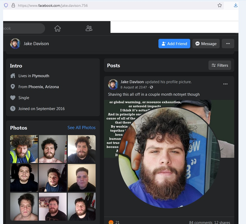Open the ellipsis menu beside Message
This screenshot has width=246, height=224.
tap(228, 44)
